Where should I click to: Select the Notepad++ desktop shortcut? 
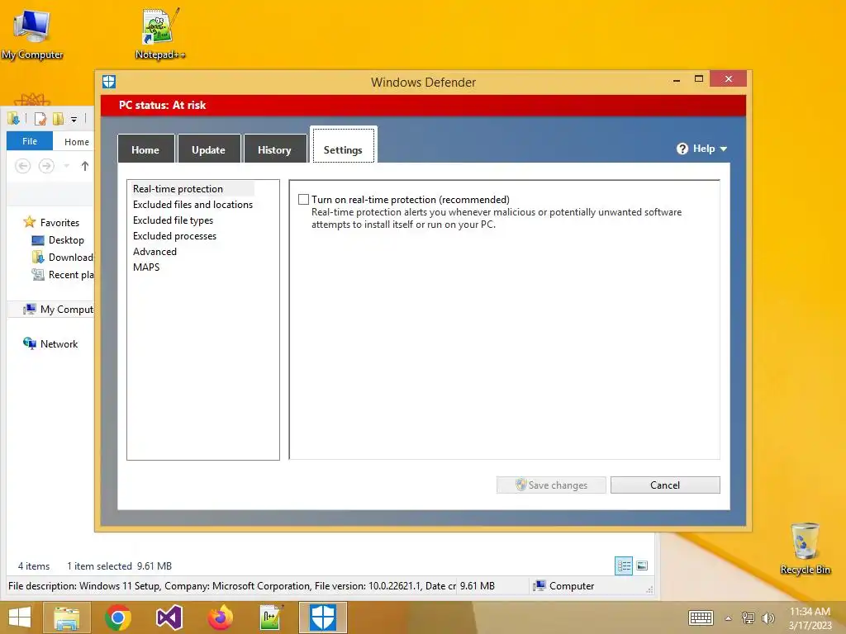tap(159, 33)
